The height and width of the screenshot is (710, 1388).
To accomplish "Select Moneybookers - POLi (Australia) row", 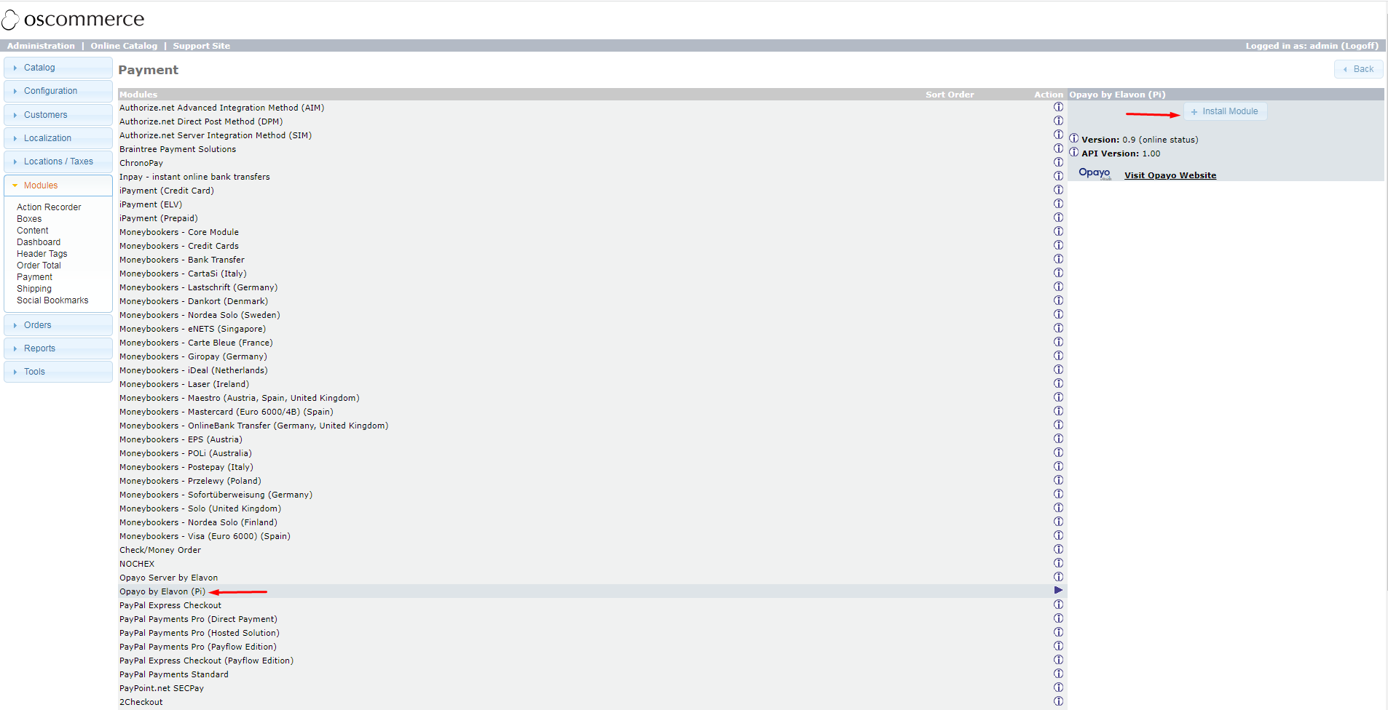I will tap(592, 453).
